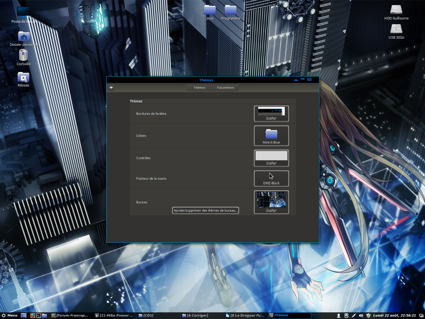Click the show desktop panel icon
The height and width of the screenshot is (319, 425).
[x=24, y=315]
